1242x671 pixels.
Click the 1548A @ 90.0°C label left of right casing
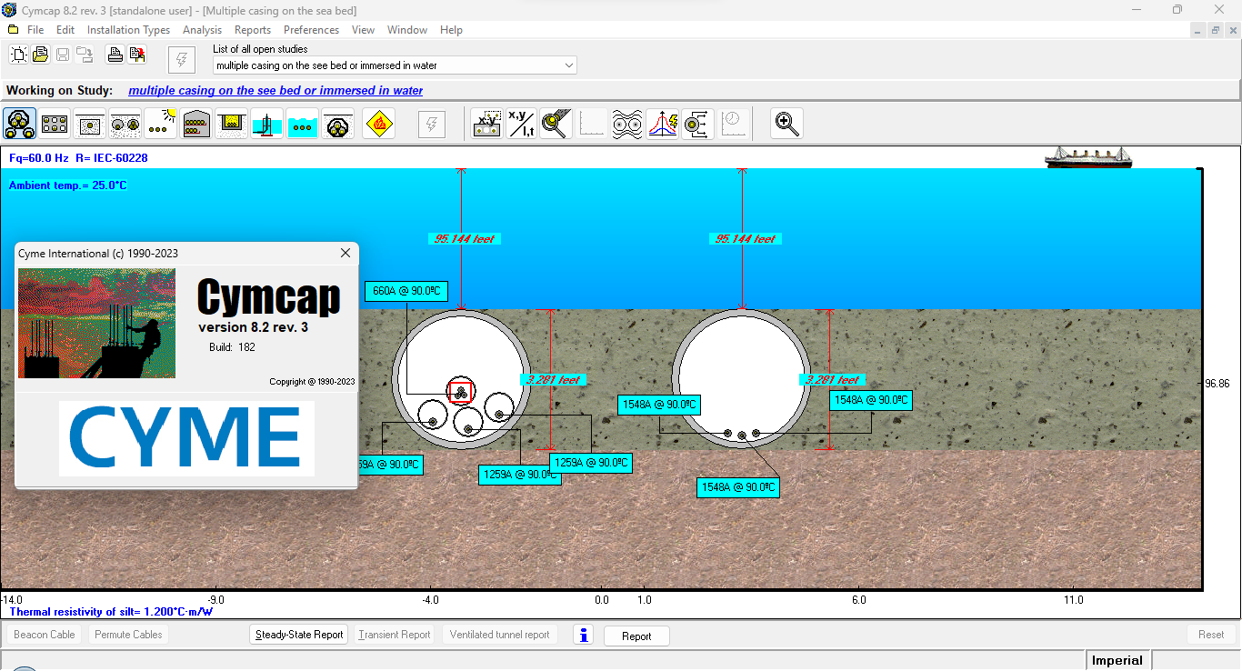pos(658,405)
